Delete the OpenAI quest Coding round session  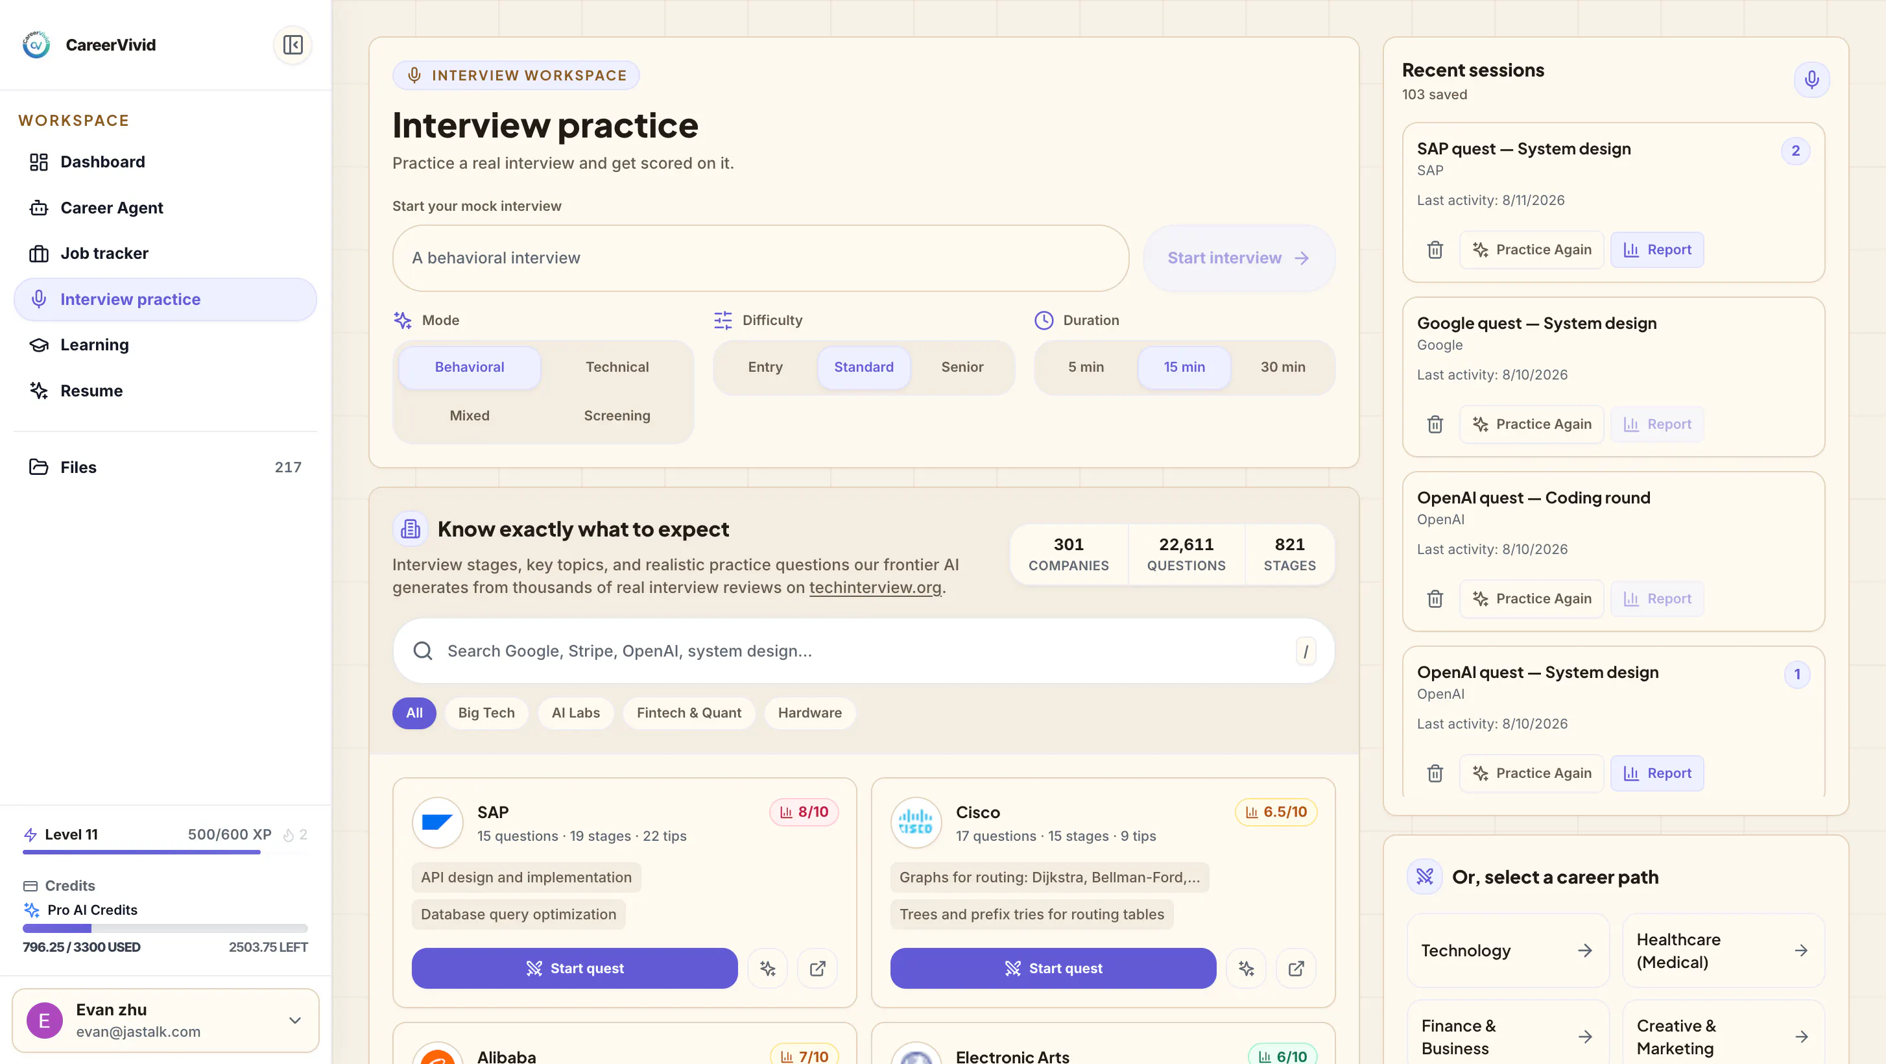[x=1435, y=598]
